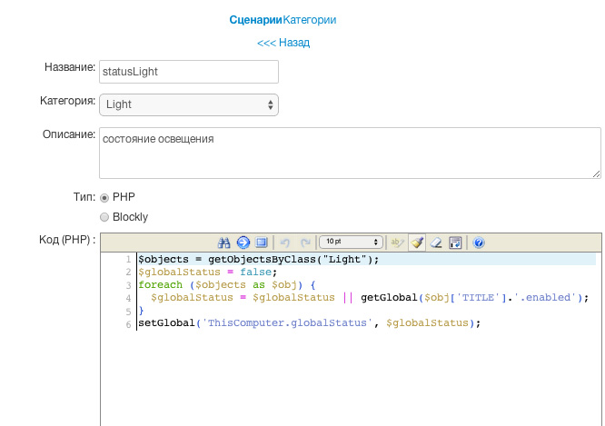Open the search binoculars tool in code editor
The height and width of the screenshot is (426, 605).
(x=225, y=243)
